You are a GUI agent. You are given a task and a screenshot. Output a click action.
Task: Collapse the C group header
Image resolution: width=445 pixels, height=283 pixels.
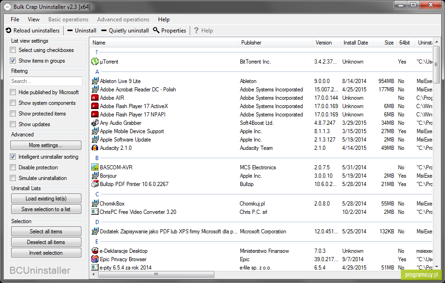point(97,194)
